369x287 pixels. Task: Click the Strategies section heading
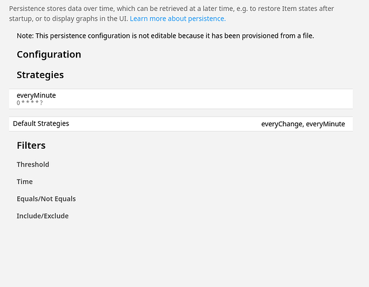coord(40,75)
